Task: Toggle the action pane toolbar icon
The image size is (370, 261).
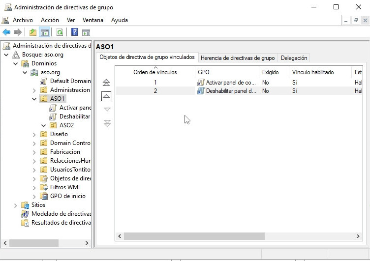Action: [x=86, y=32]
